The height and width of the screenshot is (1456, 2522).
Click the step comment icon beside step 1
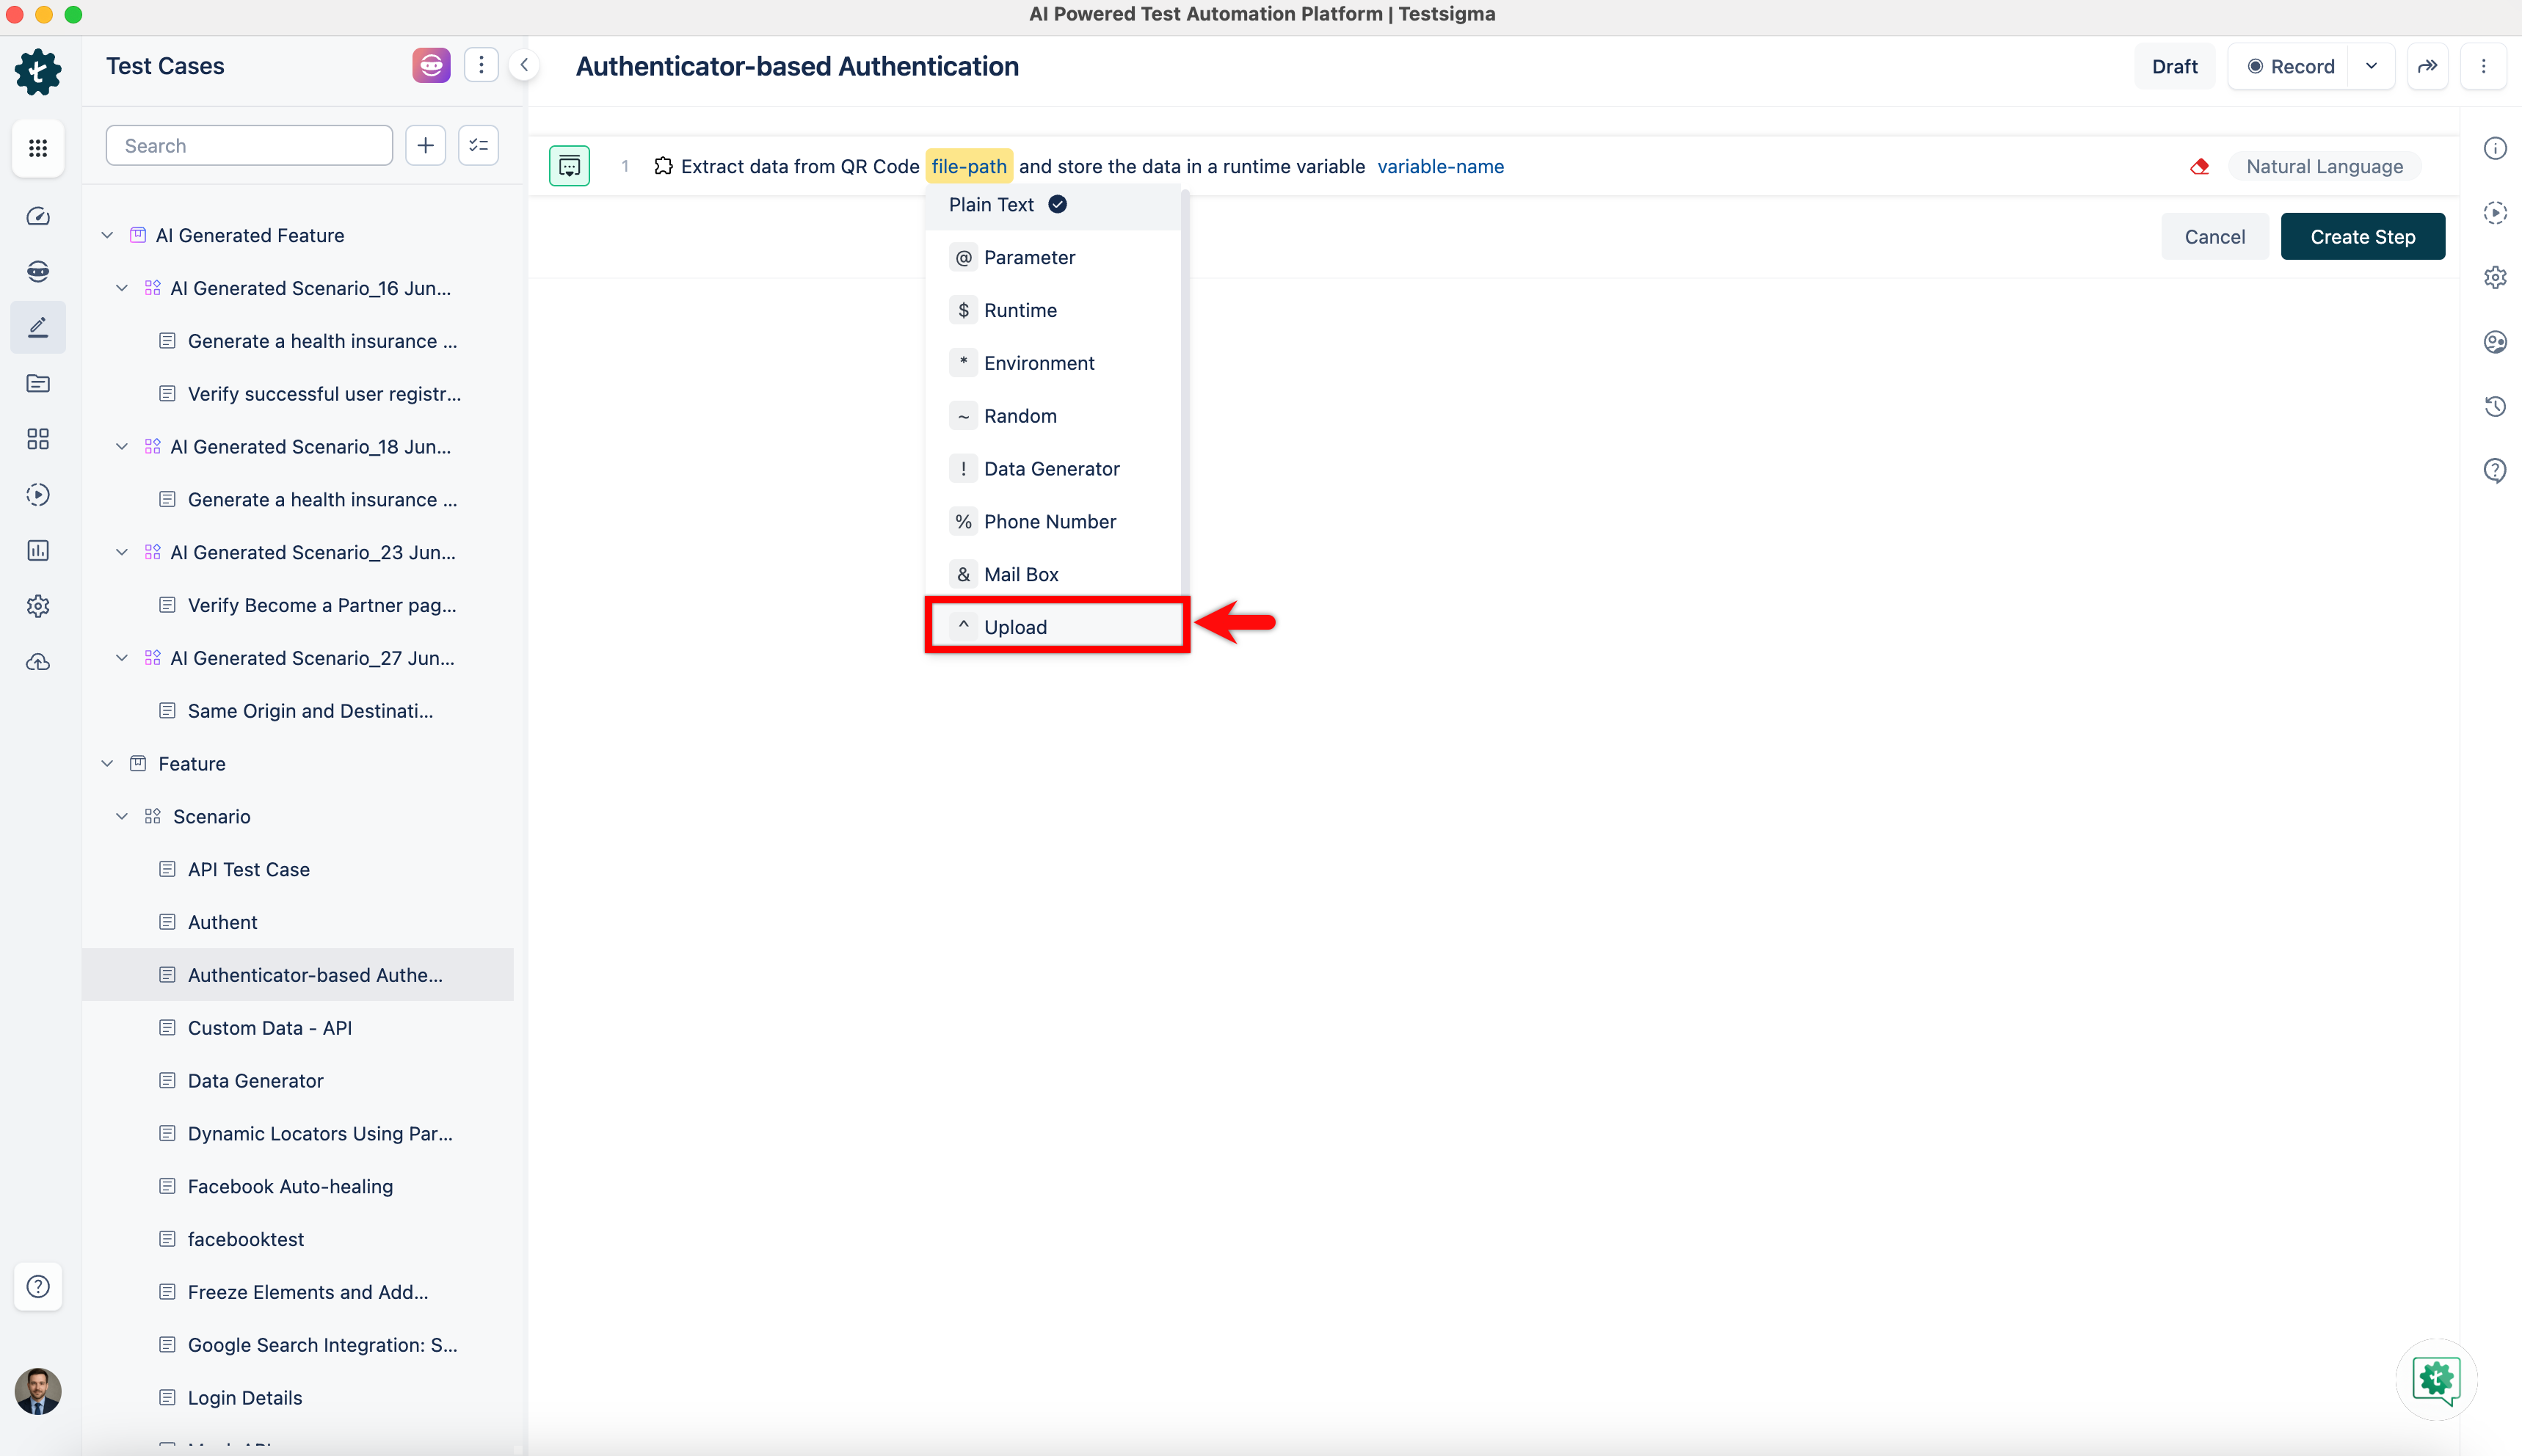(x=569, y=166)
